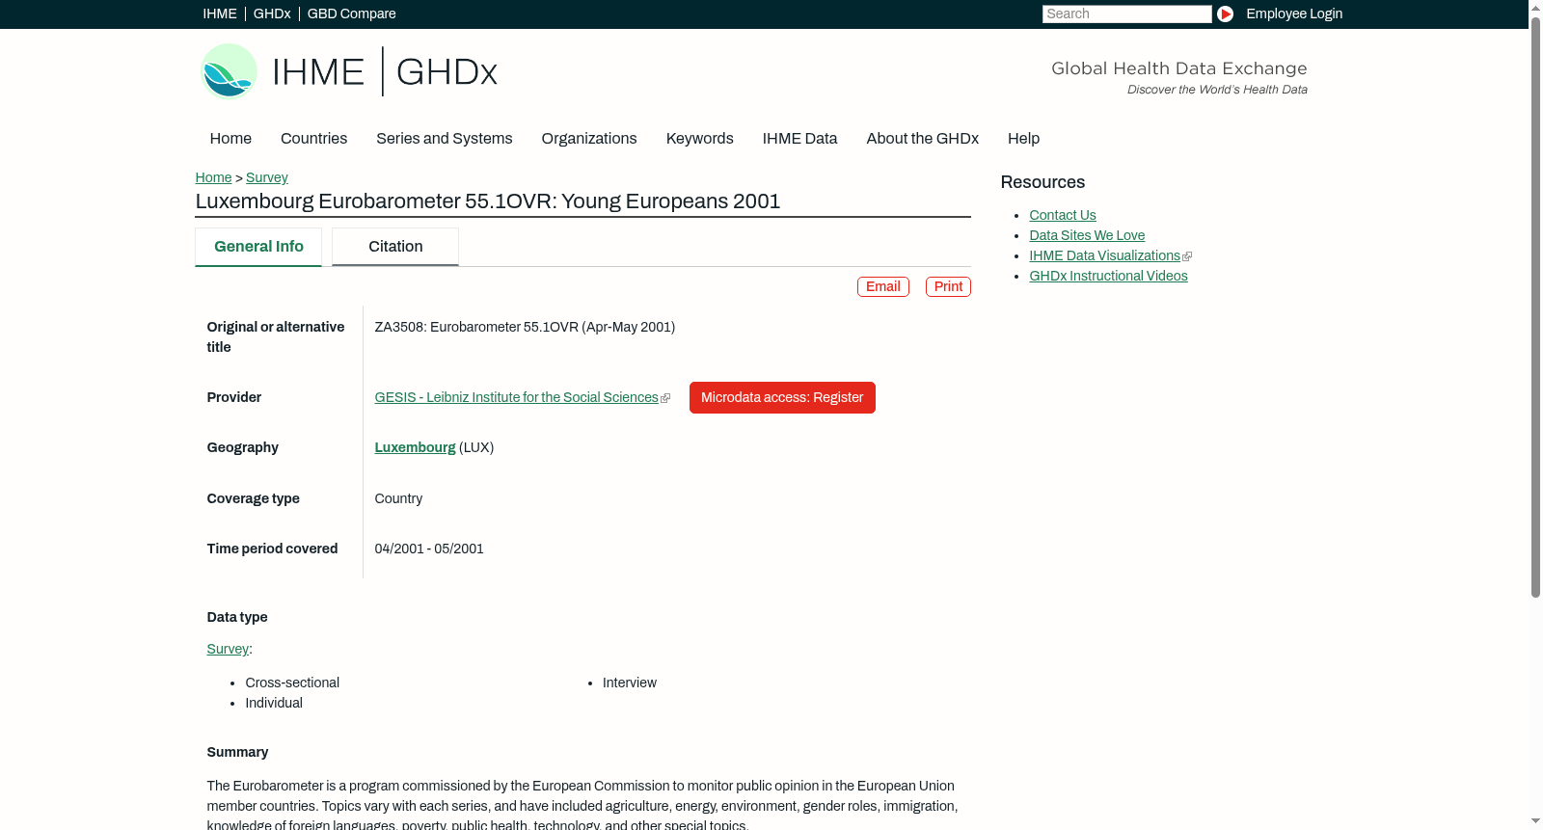The width and height of the screenshot is (1543, 830).
Task: Open GHDx link in top bar
Action: [272, 13]
